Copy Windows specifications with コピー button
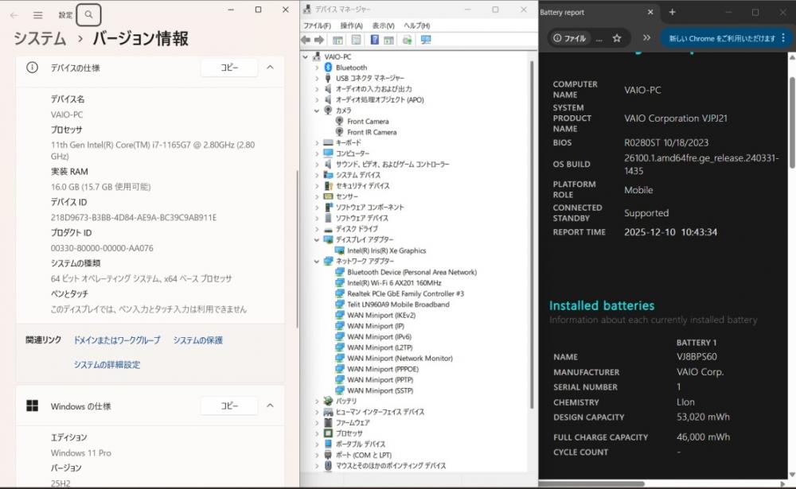The height and width of the screenshot is (489, 796). click(x=229, y=406)
